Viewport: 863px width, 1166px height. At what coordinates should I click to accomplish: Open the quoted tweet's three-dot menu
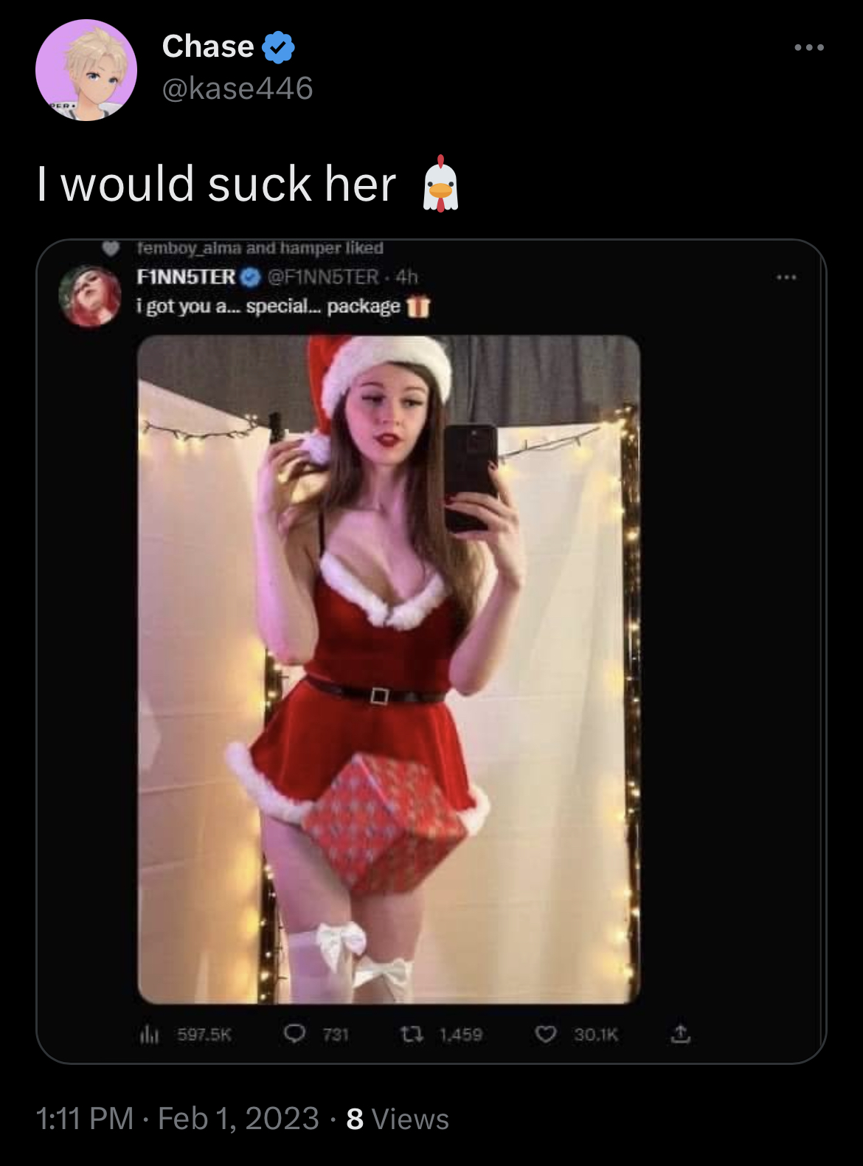(786, 277)
